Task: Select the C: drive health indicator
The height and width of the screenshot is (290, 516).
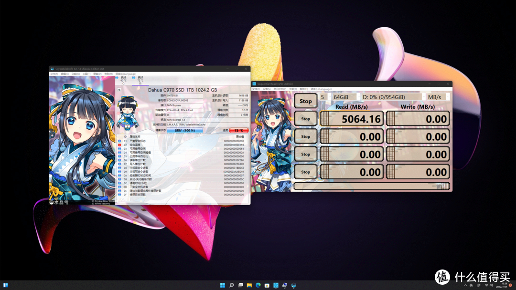Action: 124,79
